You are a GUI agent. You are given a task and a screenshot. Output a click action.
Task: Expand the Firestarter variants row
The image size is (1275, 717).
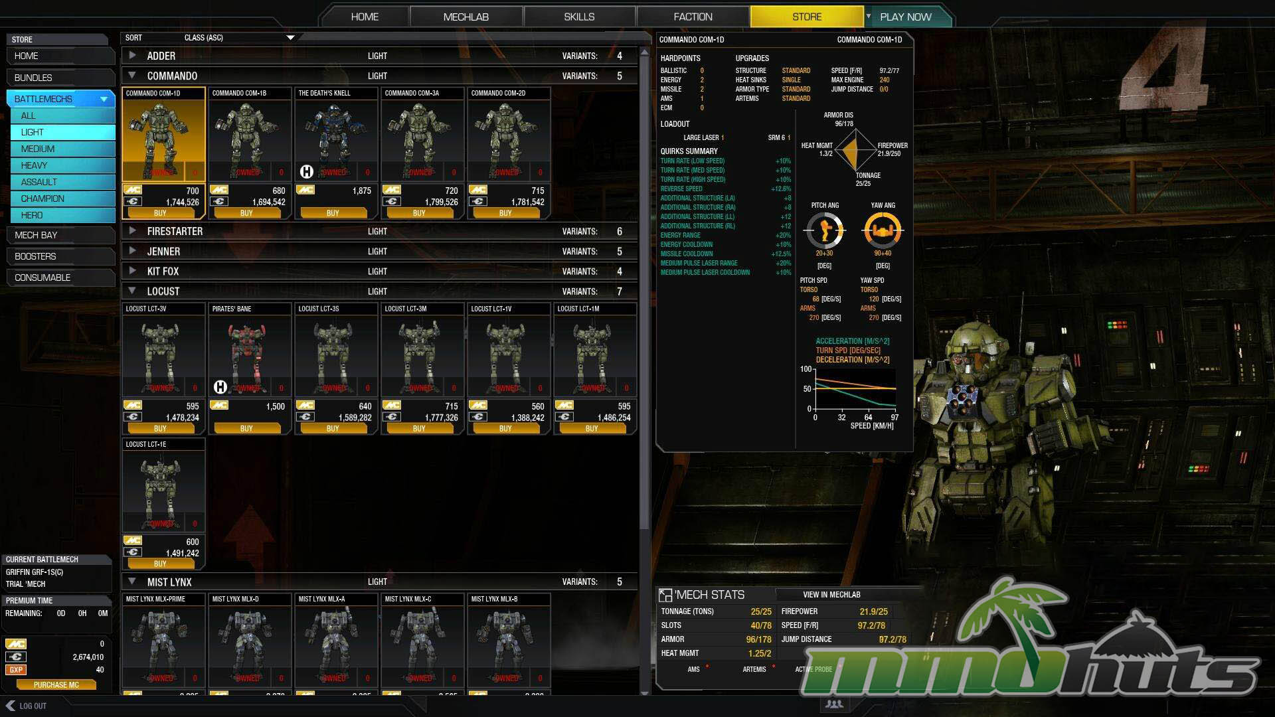[132, 231]
